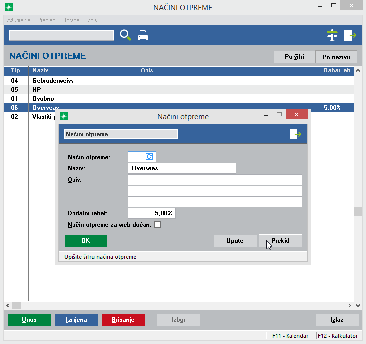
Task: Switch sorting to 'Po nazivu'
Action: coord(336,57)
